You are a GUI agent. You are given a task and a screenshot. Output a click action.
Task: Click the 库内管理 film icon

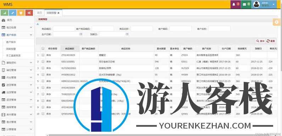coord(4,115)
